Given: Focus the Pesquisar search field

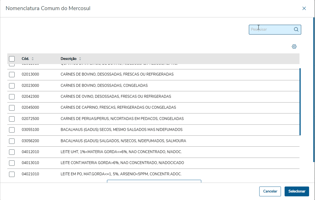Looking at the screenshot, I should tap(271, 29).
